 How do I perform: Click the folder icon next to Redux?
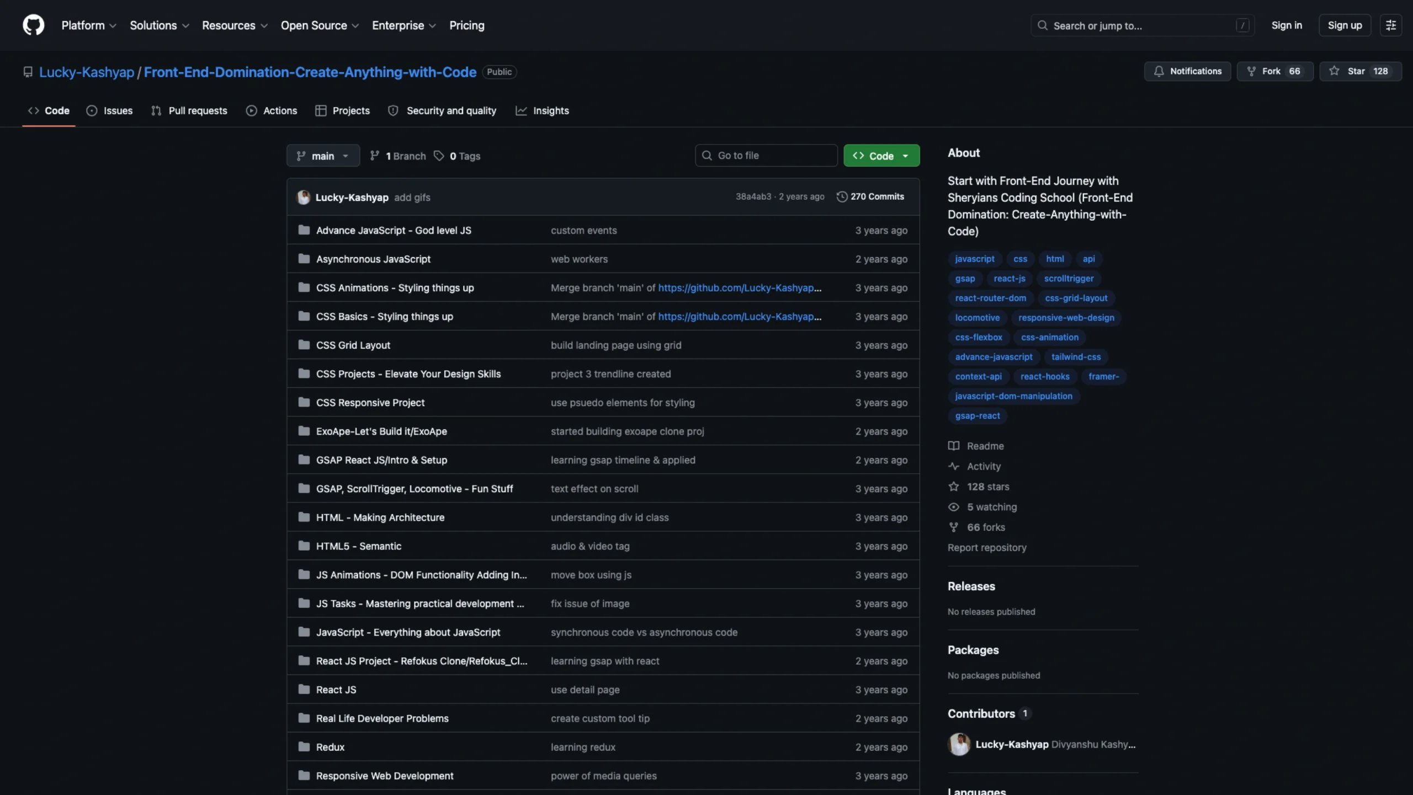[304, 746]
